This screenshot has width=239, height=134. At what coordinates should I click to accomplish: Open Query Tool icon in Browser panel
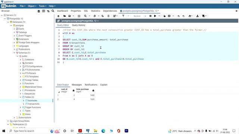[x=39, y=11]
